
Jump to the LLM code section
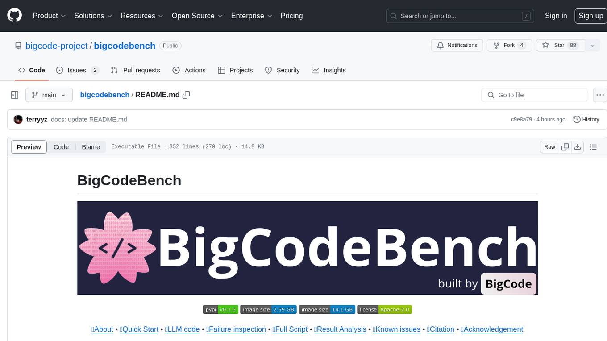pyautogui.click(x=182, y=329)
